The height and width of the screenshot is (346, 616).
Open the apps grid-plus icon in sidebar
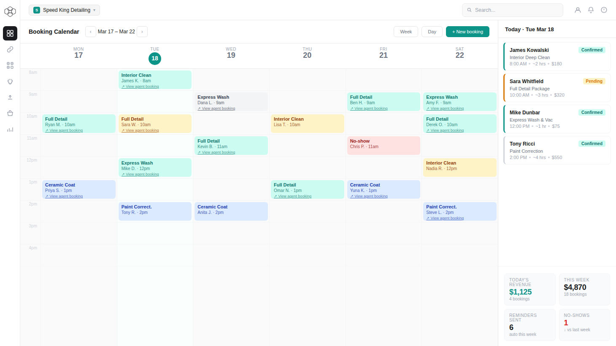coord(10,65)
